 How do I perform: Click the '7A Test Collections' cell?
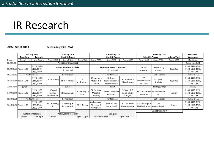[x=144, y=69]
